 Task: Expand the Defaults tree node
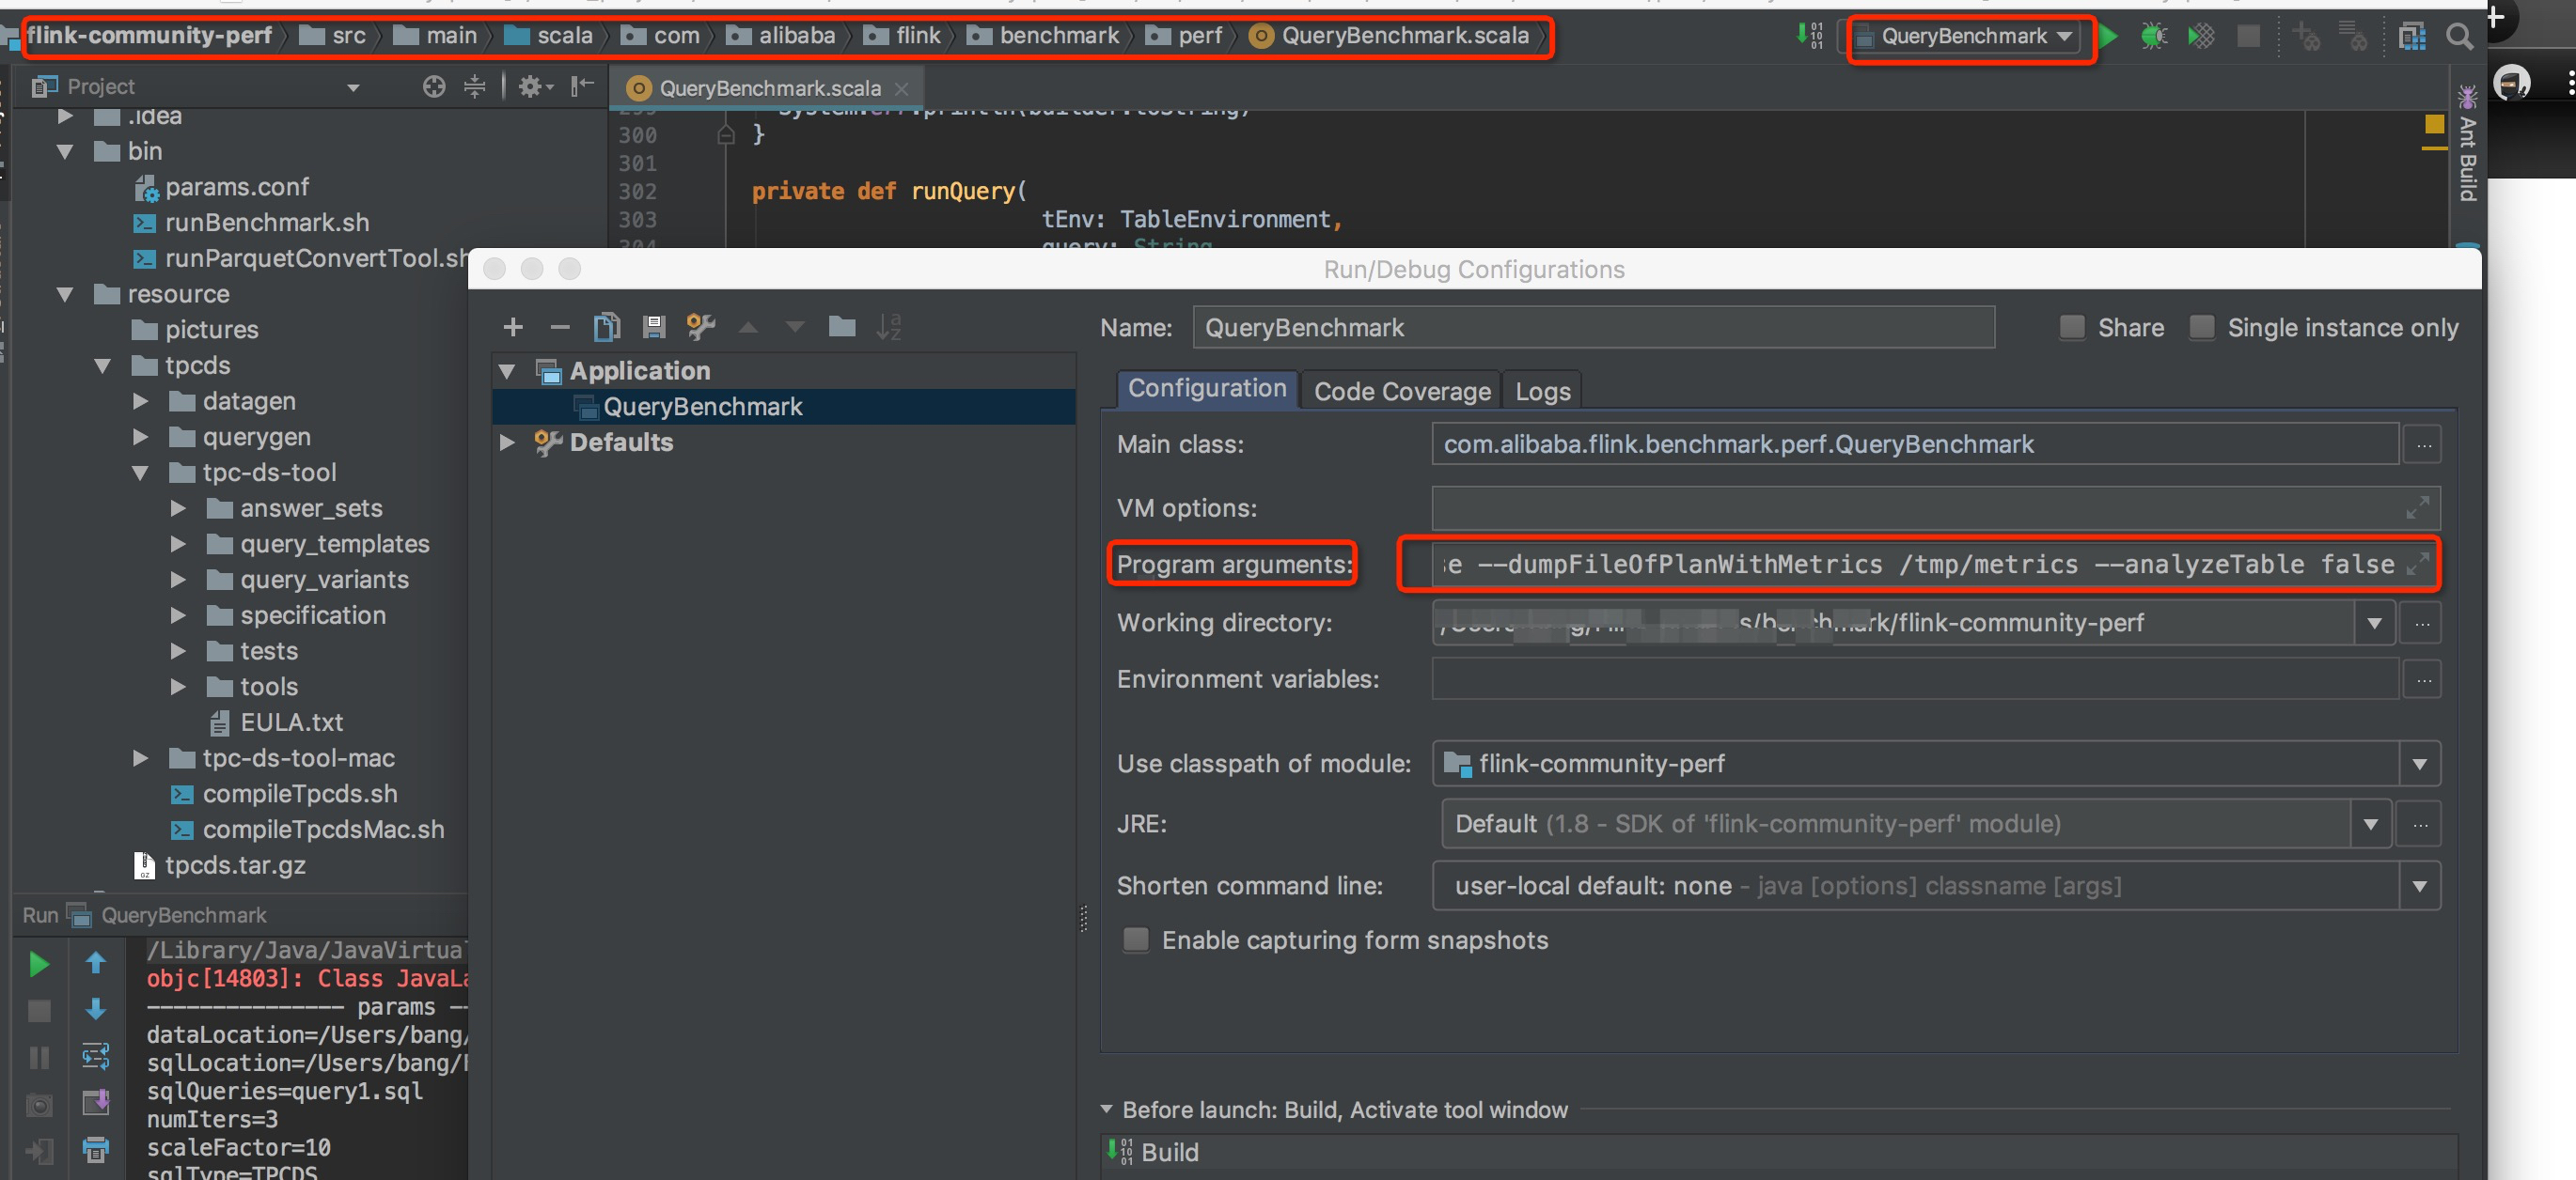click(507, 442)
